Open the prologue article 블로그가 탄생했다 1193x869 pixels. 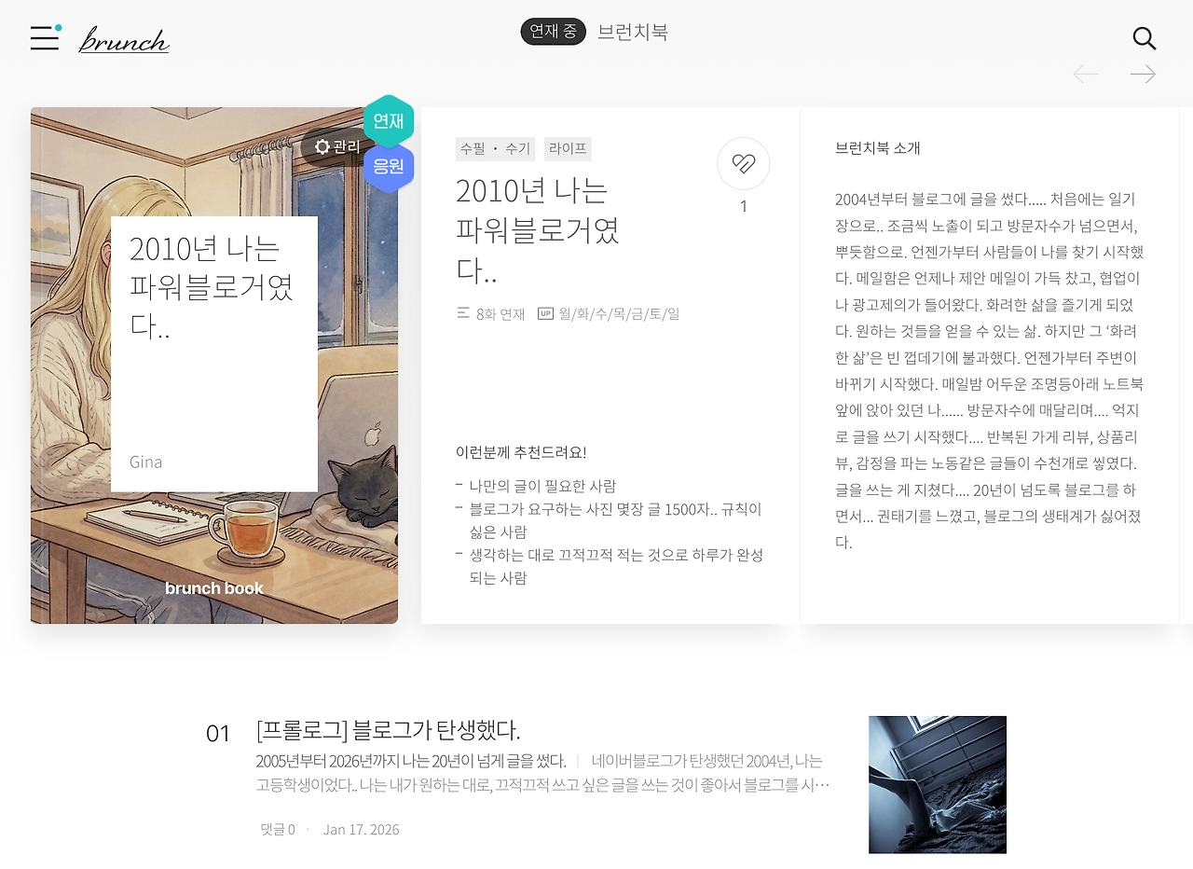(388, 730)
